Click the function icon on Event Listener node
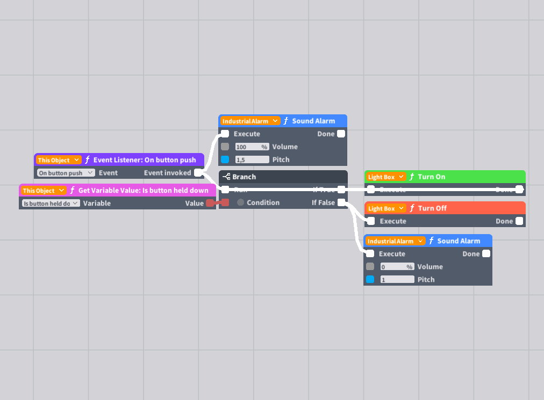The height and width of the screenshot is (400, 544). coord(88,160)
